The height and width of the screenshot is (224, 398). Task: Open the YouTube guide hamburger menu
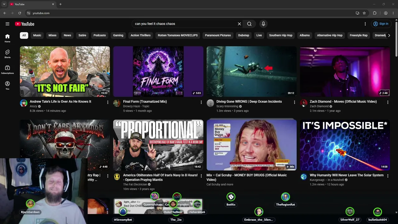click(x=7, y=24)
